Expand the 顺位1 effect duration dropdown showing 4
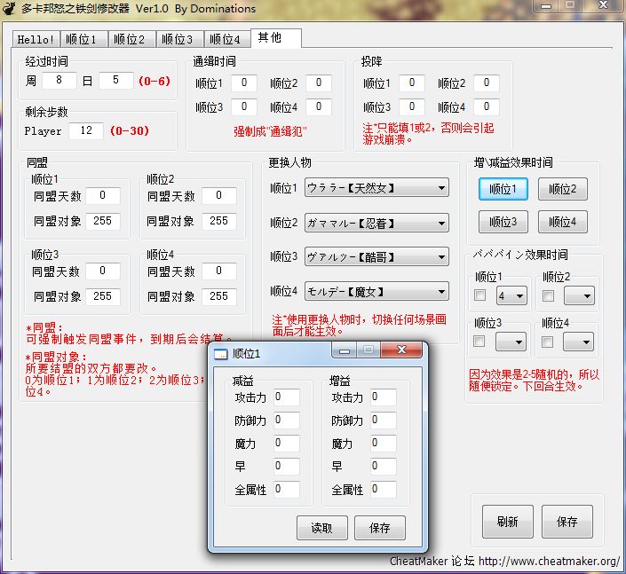Viewport: 626px width, 574px height. (x=511, y=295)
